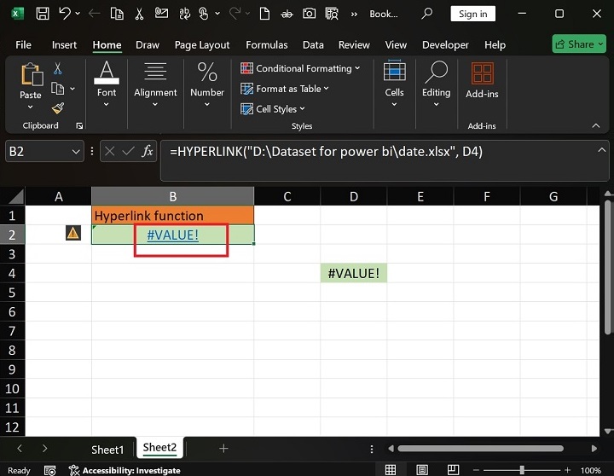Select the Format Painter brush
The height and width of the screenshot is (476, 614).
pos(58,108)
